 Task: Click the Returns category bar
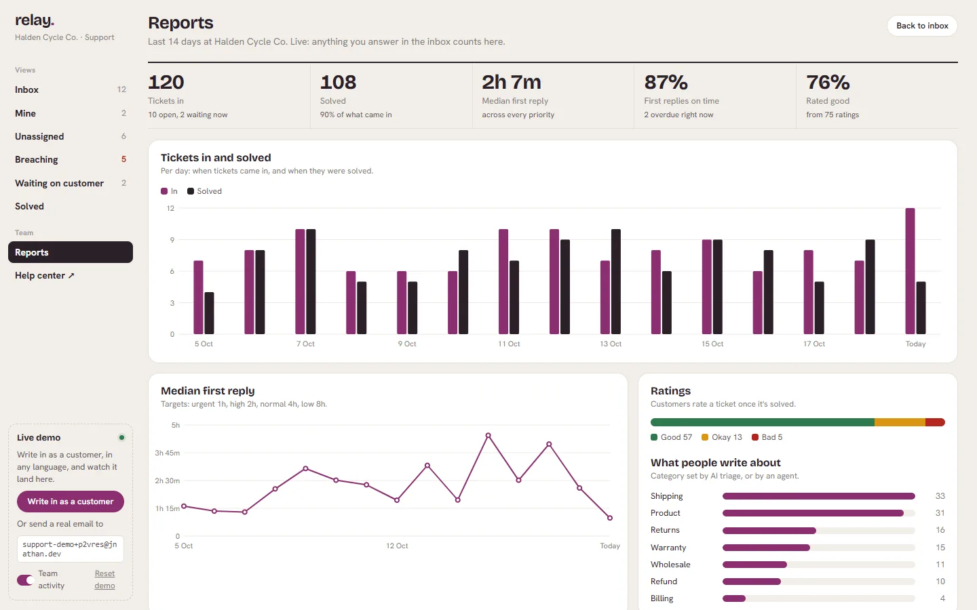(x=769, y=530)
